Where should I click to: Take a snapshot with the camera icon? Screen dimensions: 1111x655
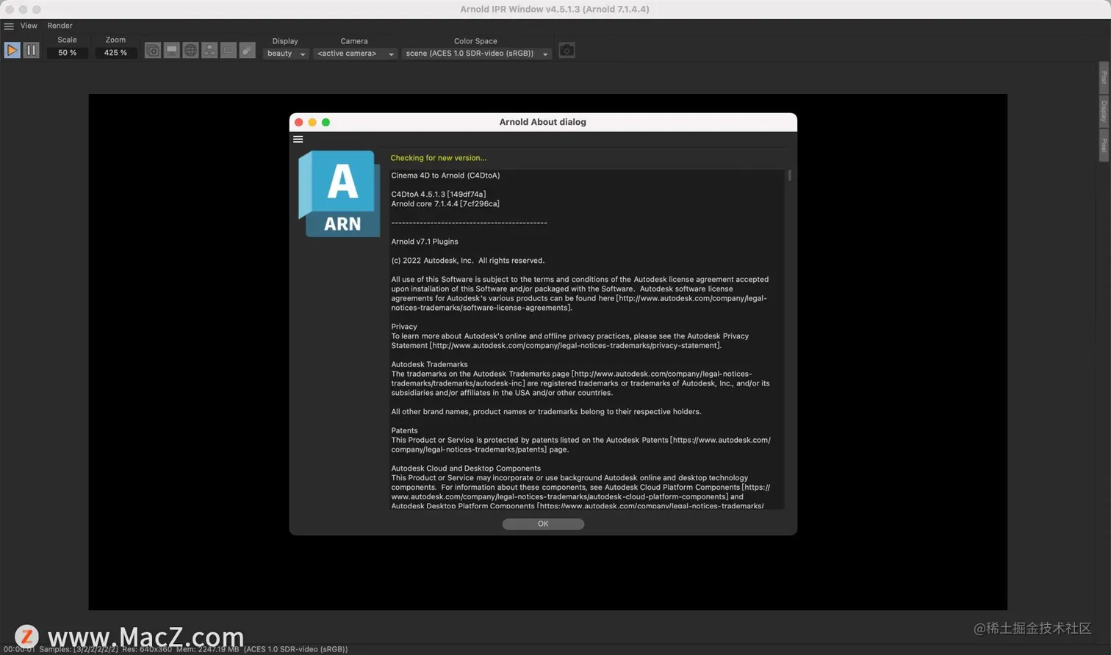coord(567,50)
